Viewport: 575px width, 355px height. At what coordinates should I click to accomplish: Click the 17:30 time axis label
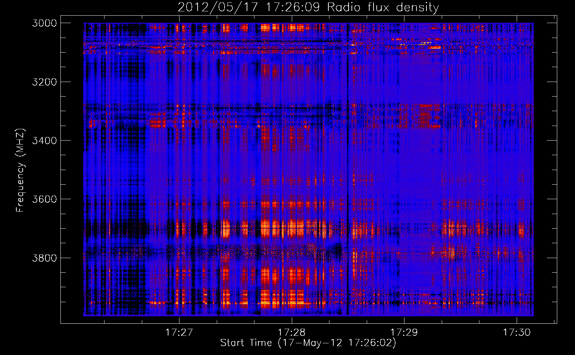point(517,333)
